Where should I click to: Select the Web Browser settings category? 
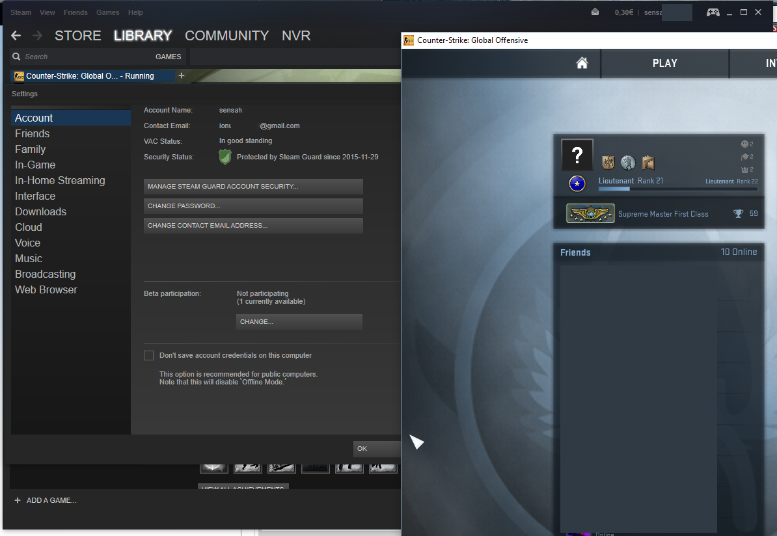tap(71, 290)
